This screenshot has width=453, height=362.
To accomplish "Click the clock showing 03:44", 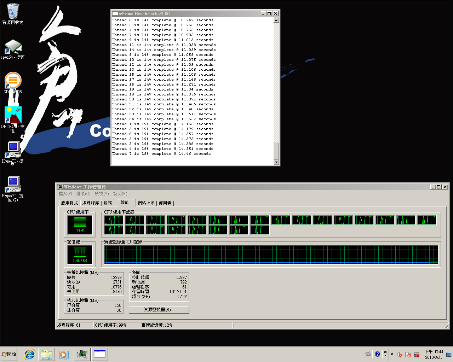I will [x=434, y=354].
